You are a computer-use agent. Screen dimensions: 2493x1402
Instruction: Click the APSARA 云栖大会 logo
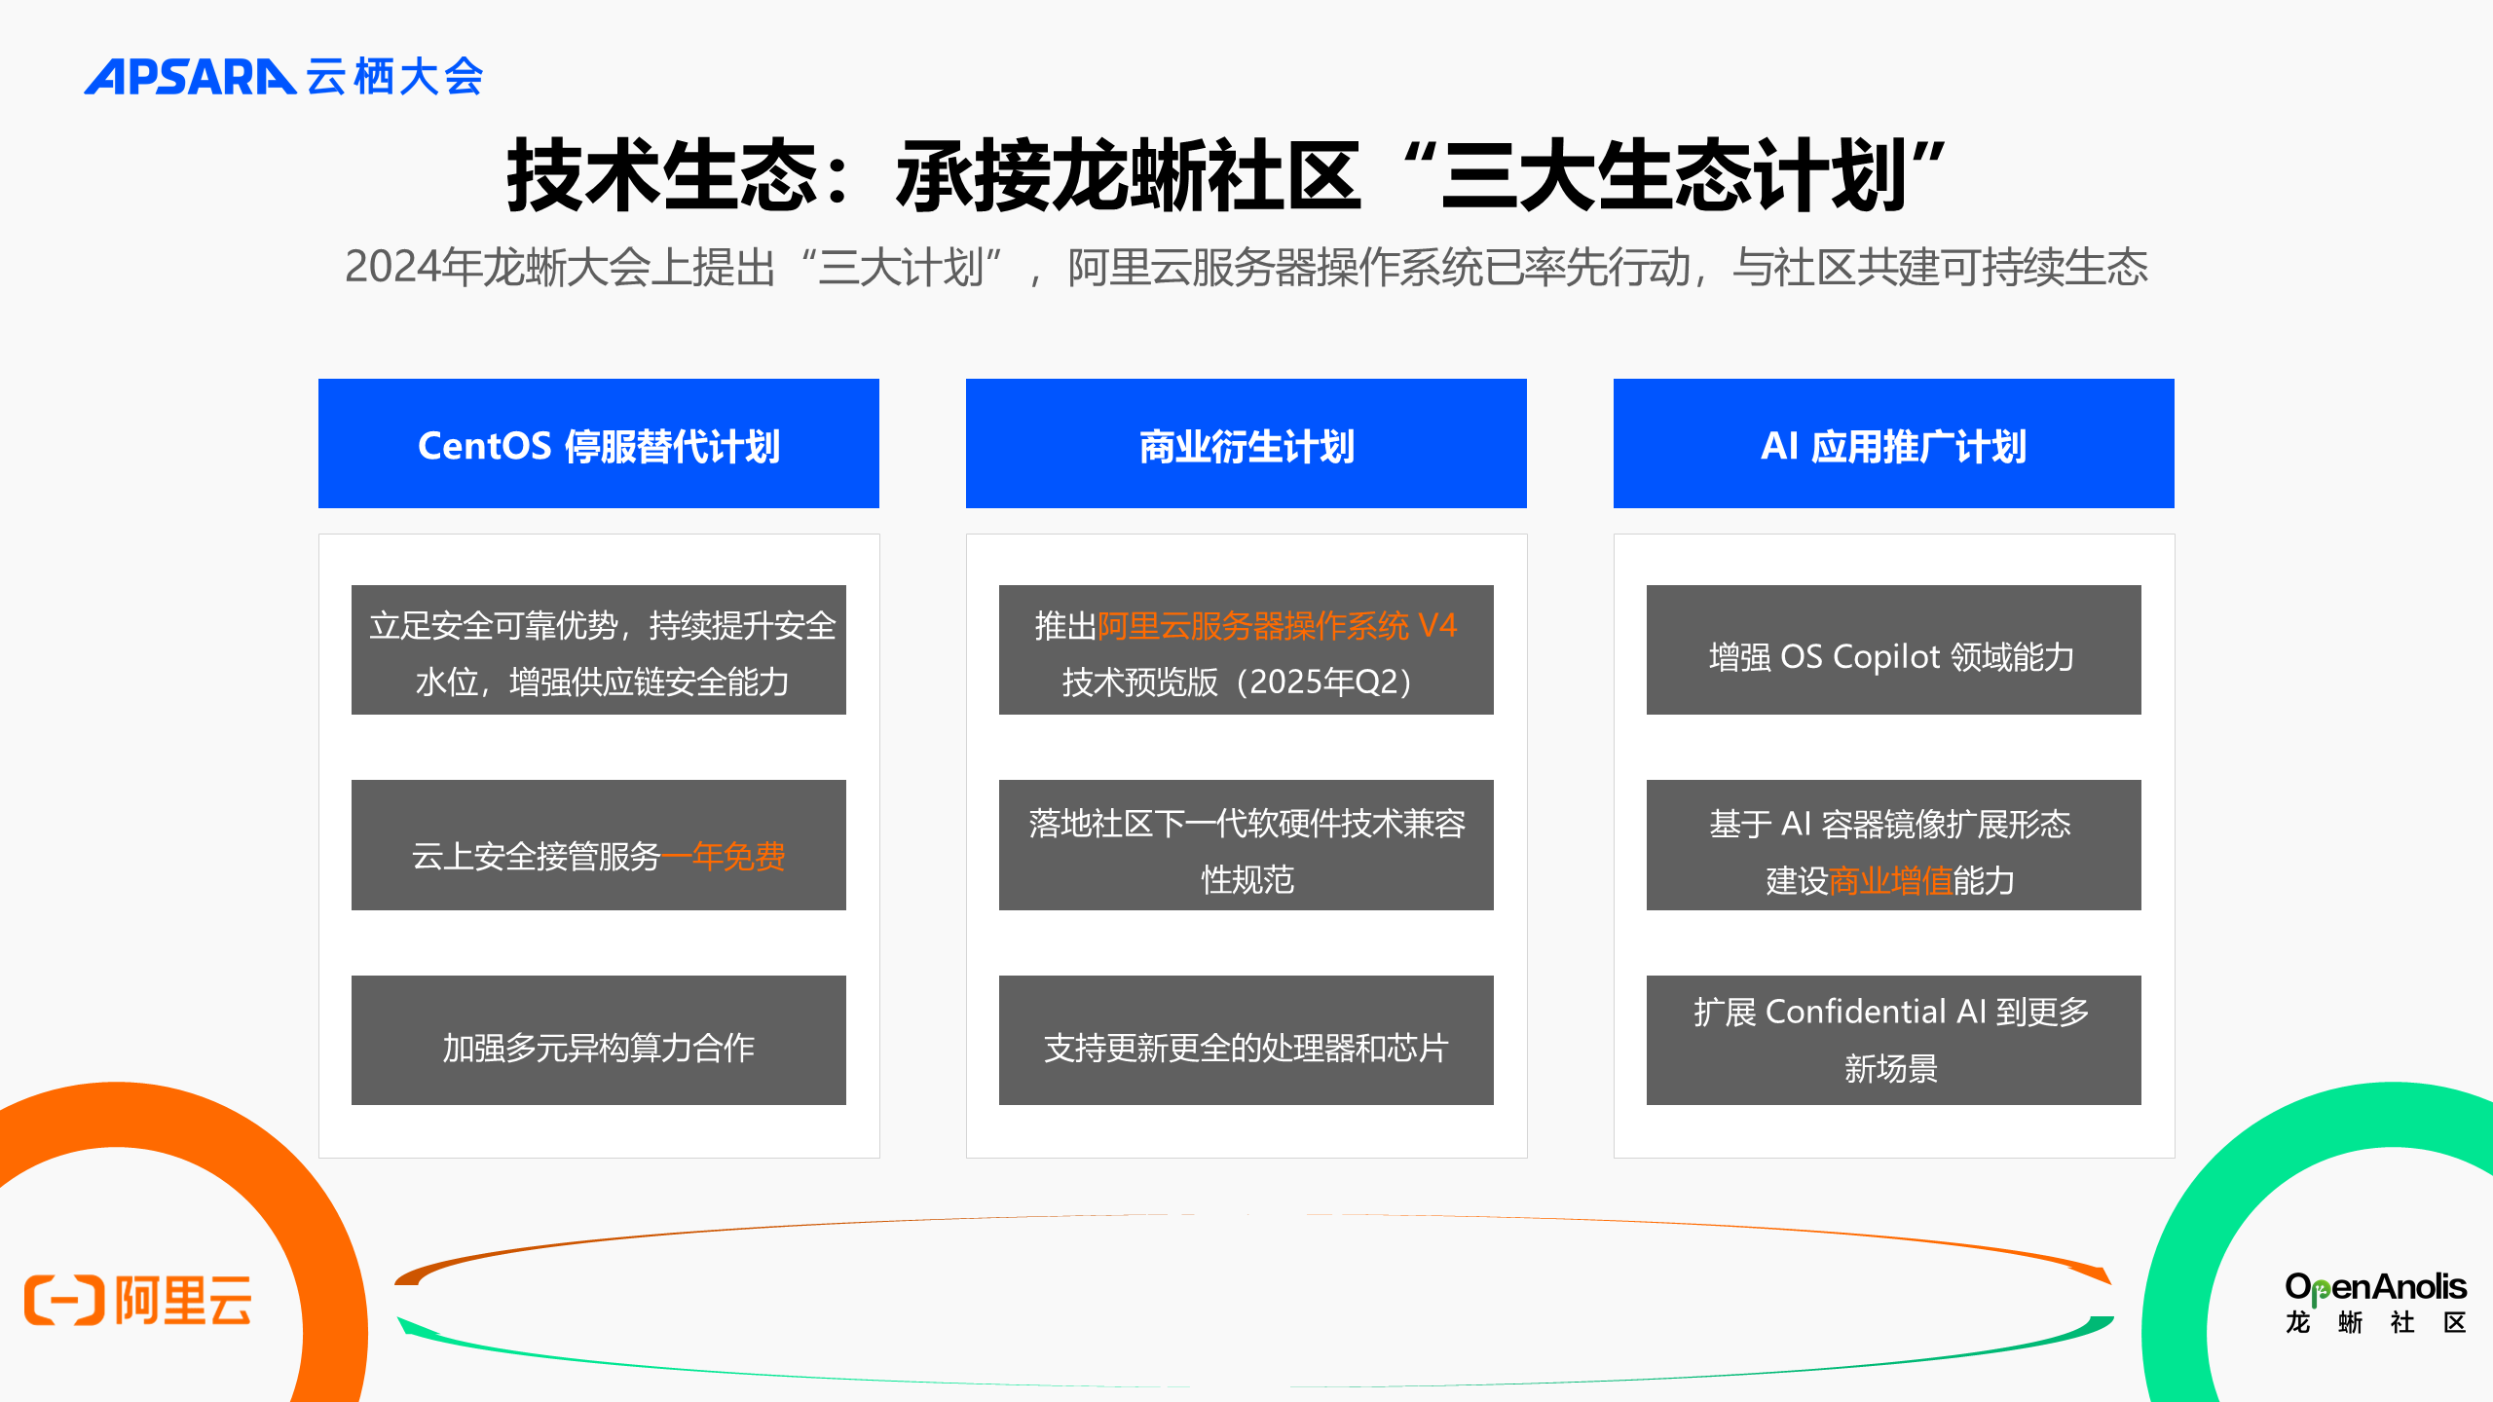[x=283, y=76]
